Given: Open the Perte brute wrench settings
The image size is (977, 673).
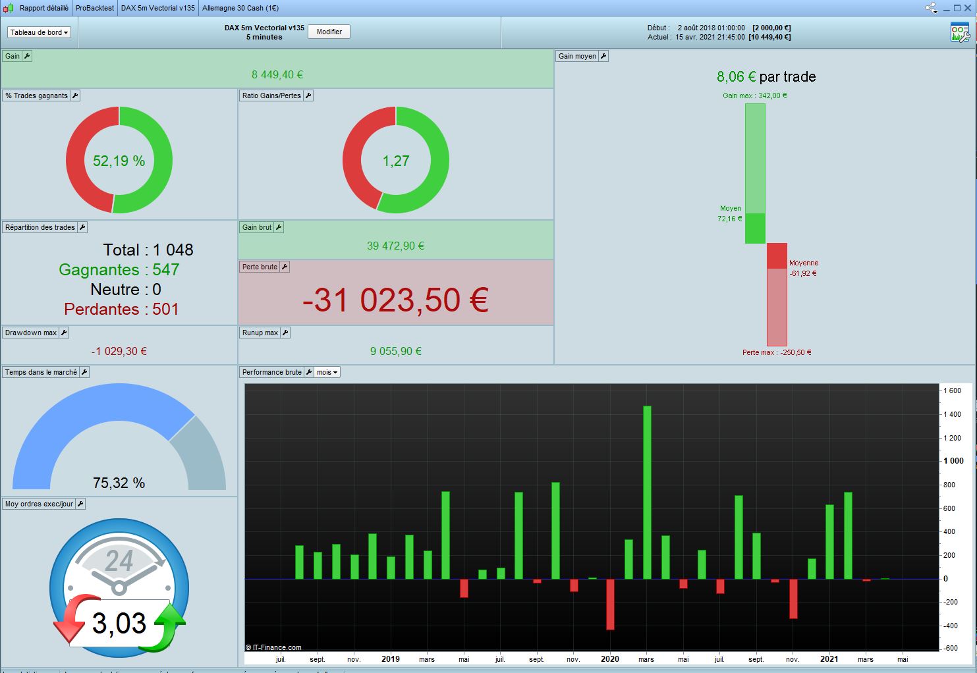Looking at the screenshot, I should 285,267.
